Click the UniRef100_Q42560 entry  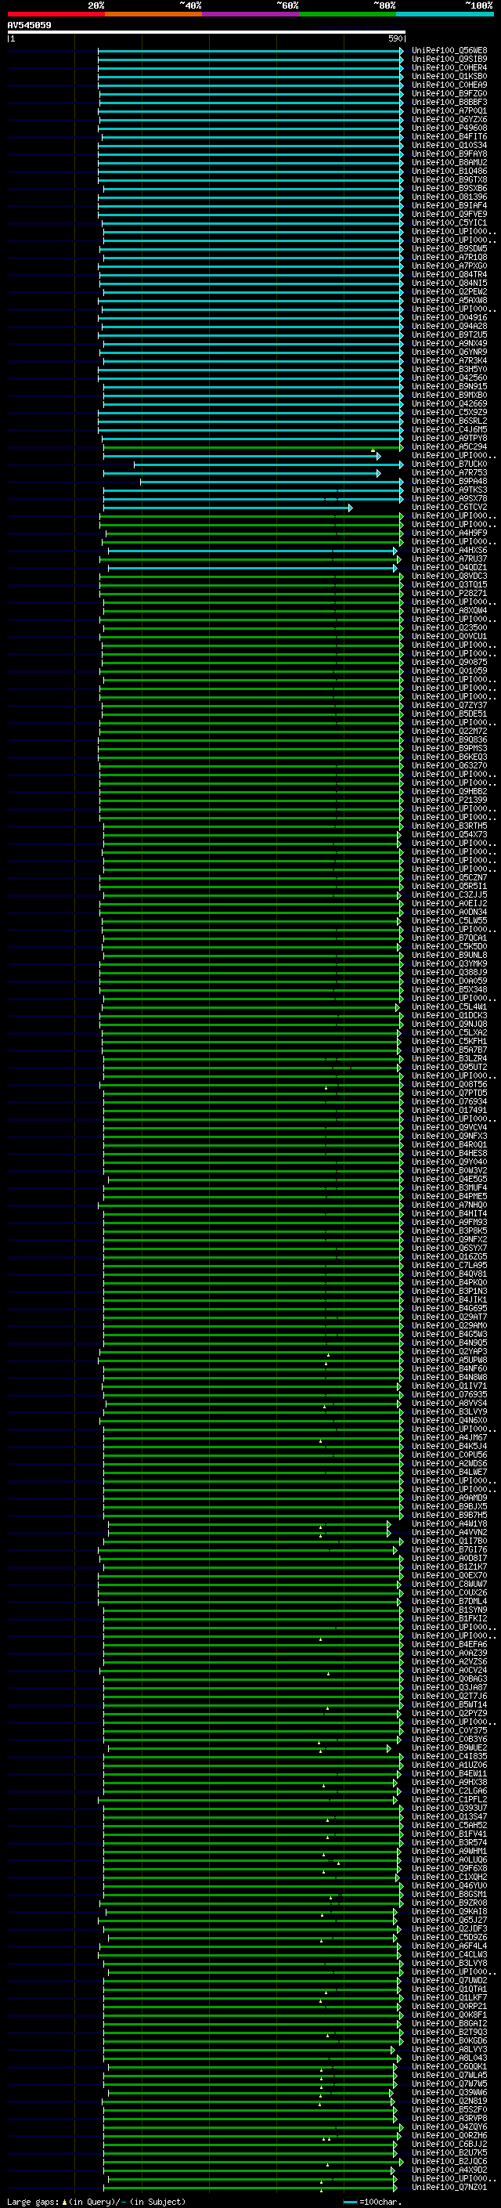tap(449, 378)
